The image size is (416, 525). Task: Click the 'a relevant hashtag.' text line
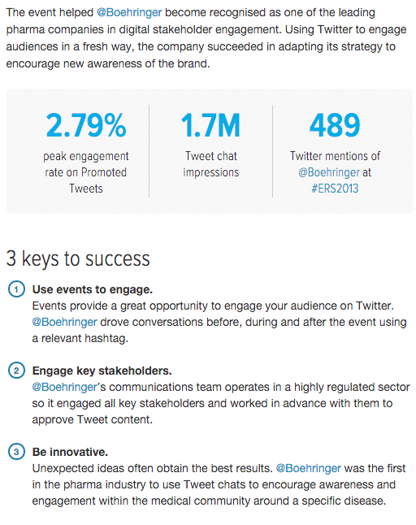point(80,339)
